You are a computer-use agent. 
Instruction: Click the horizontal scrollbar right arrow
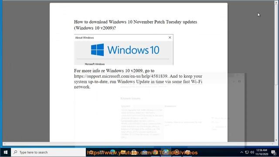272,143
